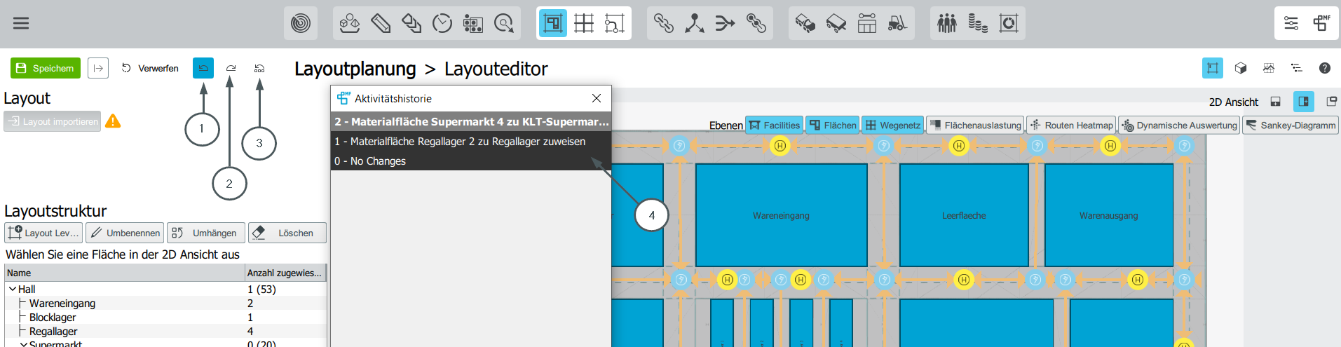The image size is (1341, 347).
Task: Select history entry 2 Materialfläche Supermarkt 4
Action: [x=471, y=121]
